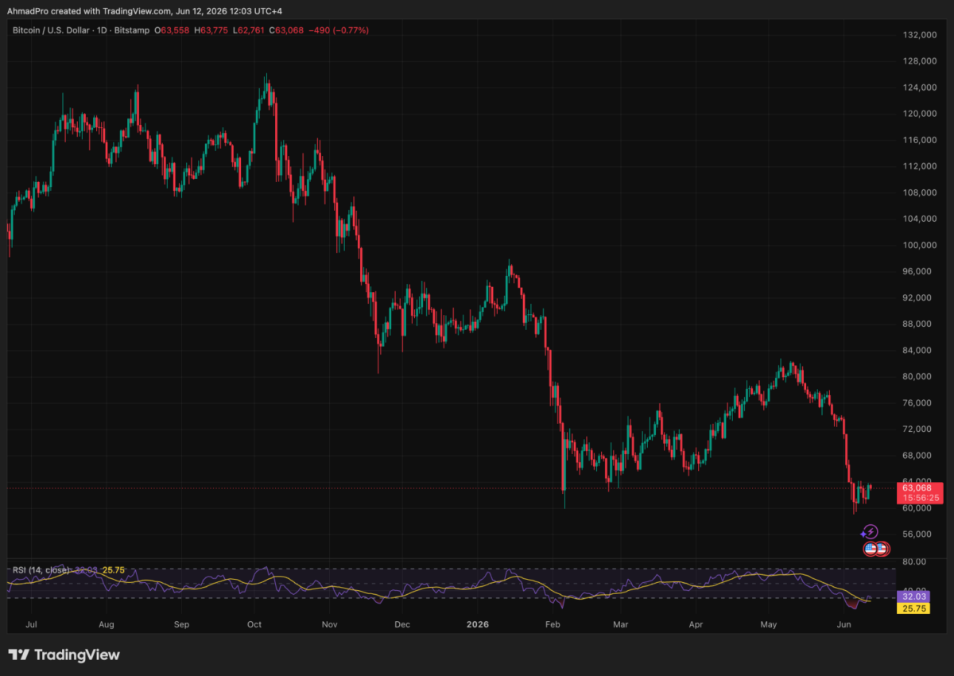Click the 96,000 price axis label
954x676 pixels.
pyautogui.click(x=917, y=271)
